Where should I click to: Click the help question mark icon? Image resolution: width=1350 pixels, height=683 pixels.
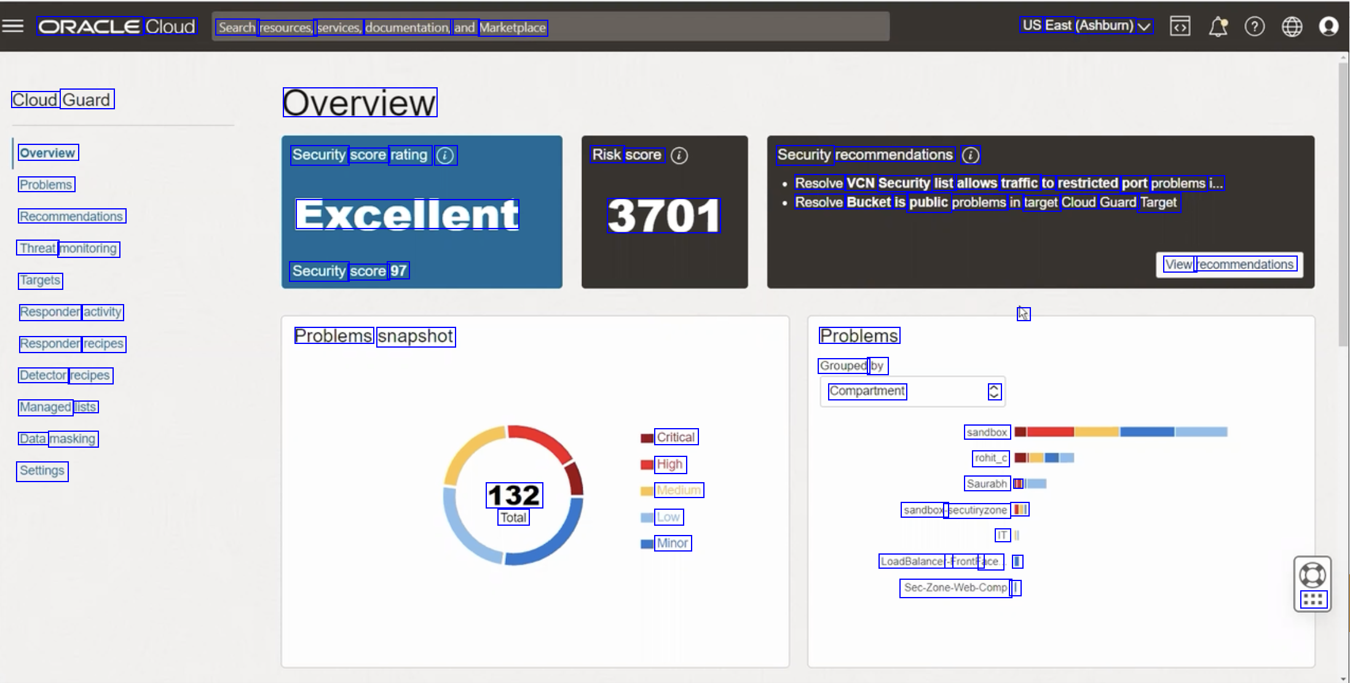(1254, 26)
